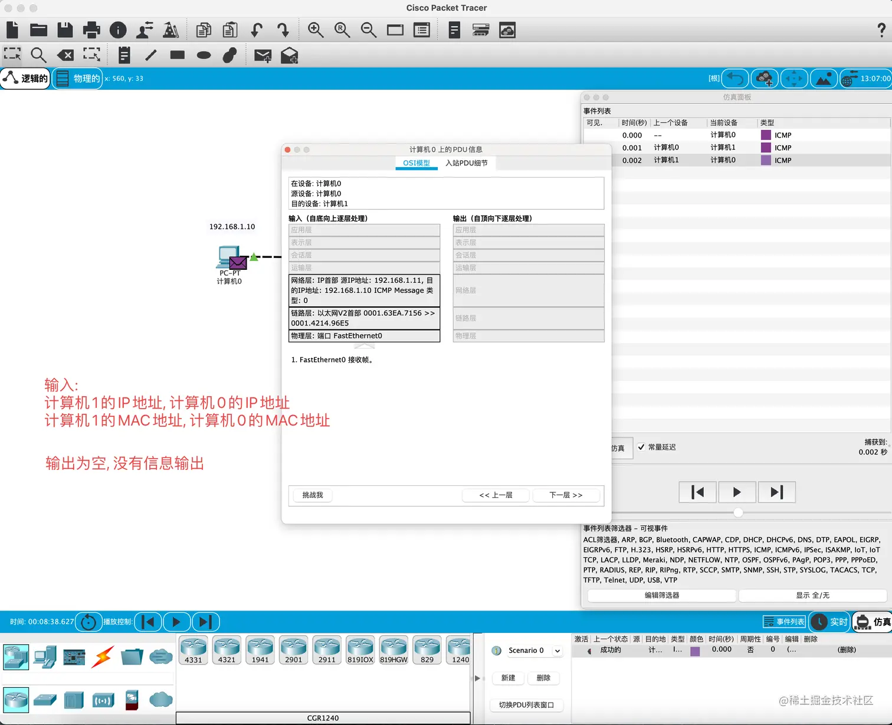Step back in simulation panel
Viewport: 892px width, 725px height.
pos(698,492)
